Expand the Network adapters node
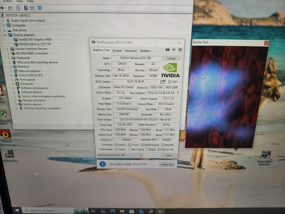Image resolution: width=285 pixels, height=214 pixels. pos(11,71)
